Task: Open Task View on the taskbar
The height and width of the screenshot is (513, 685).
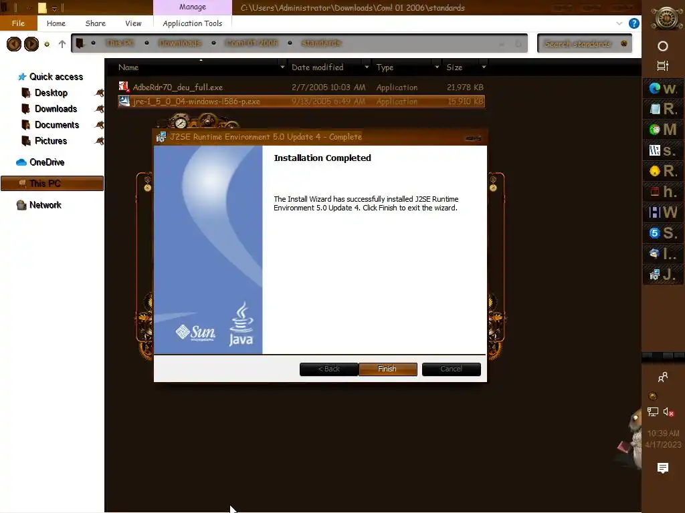Action: click(663, 66)
